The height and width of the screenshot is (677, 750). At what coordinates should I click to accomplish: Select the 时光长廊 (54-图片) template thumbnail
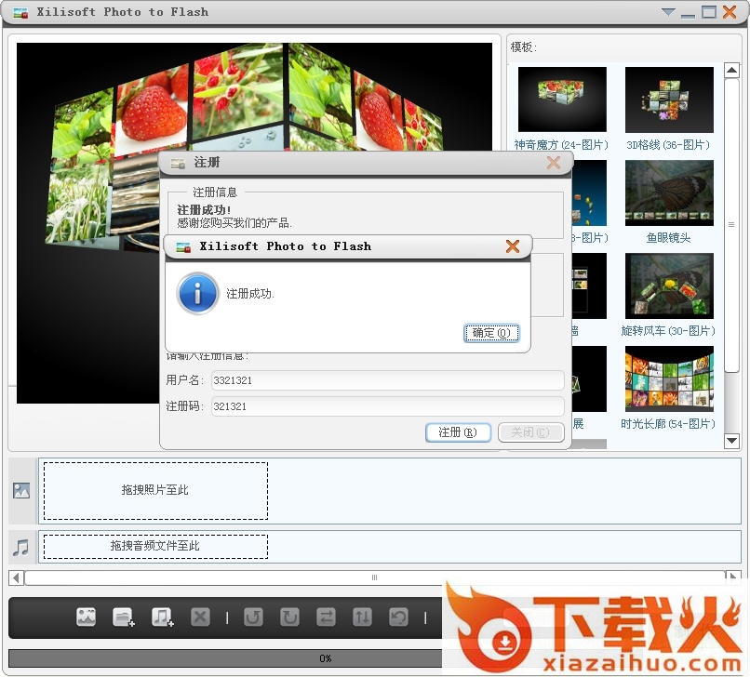[669, 379]
